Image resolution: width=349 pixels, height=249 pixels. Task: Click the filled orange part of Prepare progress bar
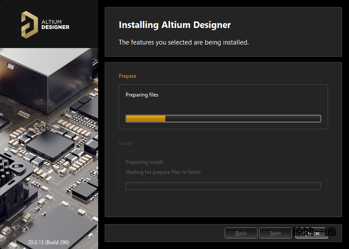[145, 118]
